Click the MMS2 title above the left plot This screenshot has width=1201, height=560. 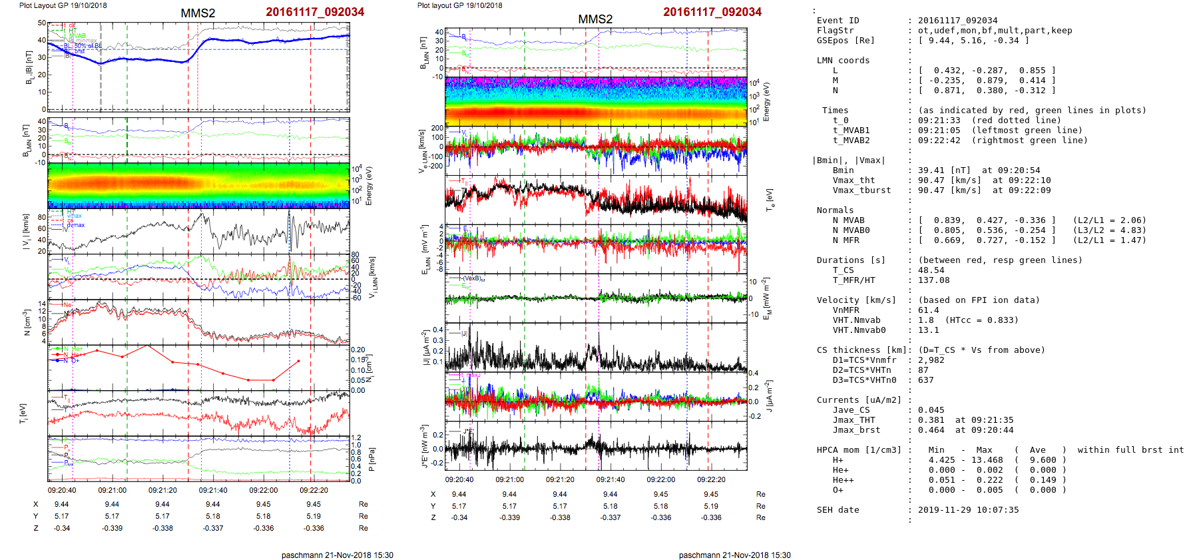click(198, 13)
